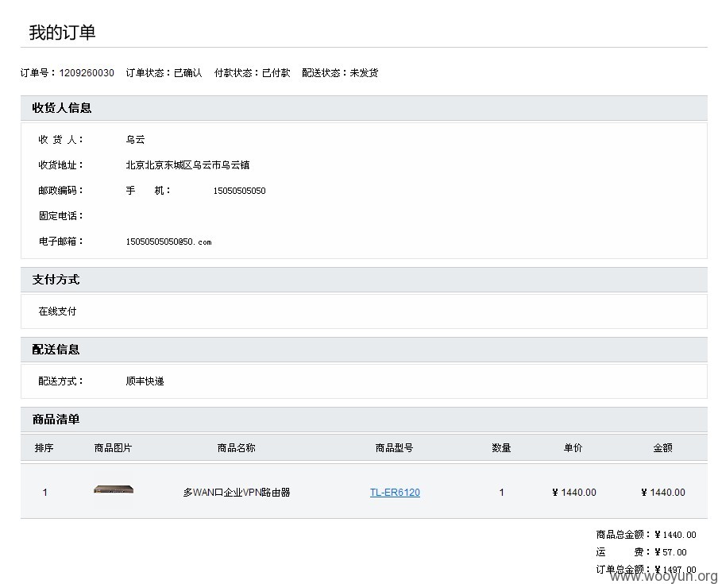Click the 商品清单 section header
Viewport: 718px width, 584px height.
click(x=364, y=420)
